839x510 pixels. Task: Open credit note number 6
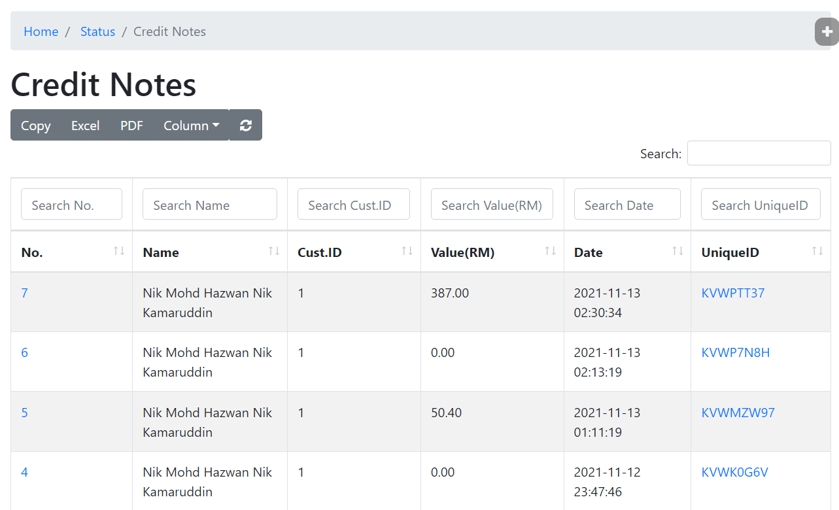[x=25, y=352]
